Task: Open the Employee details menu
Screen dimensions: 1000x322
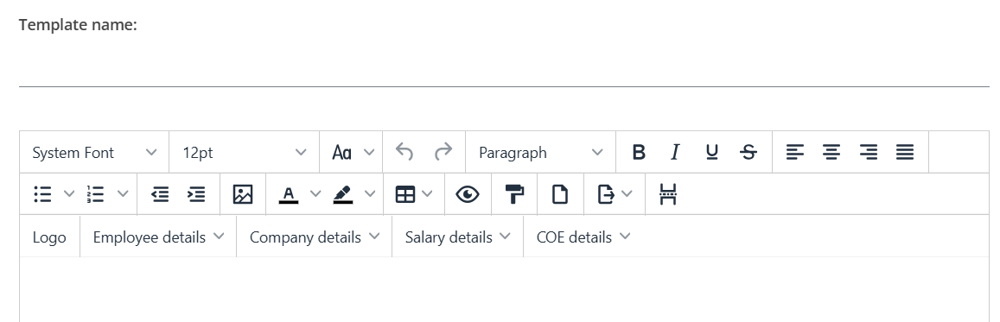Action: (x=158, y=237)
